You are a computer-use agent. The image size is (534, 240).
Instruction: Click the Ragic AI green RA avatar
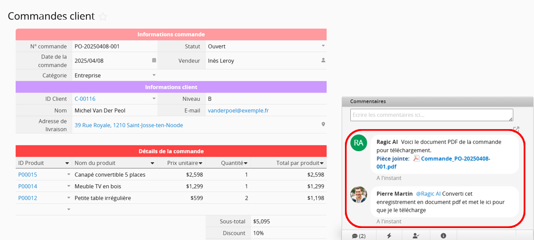[358, 143]
